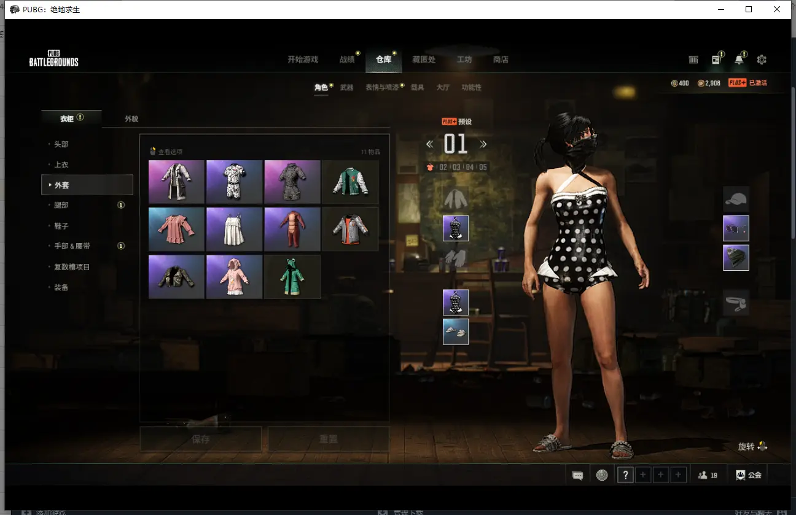Image resolution: width=796 pixels, height=515 pixels.
Task: Click the 重置 reset button
Action: pyautogui.click(x=329, y=439)
